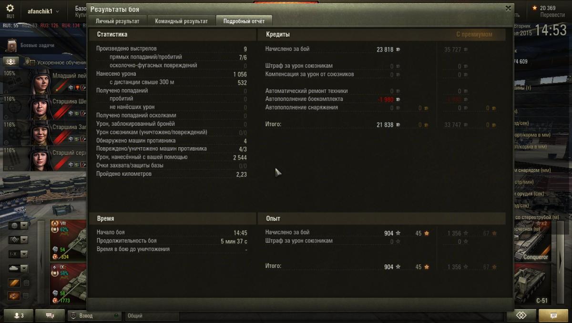Switch to the Командный результат tab
Image resolution: width=572 pixels, height=323 pixels.
[181, 21]
